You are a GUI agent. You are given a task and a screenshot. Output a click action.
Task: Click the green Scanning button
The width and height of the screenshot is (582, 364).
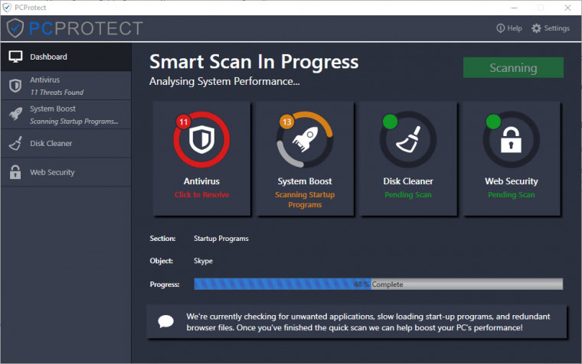pos(513,67)
